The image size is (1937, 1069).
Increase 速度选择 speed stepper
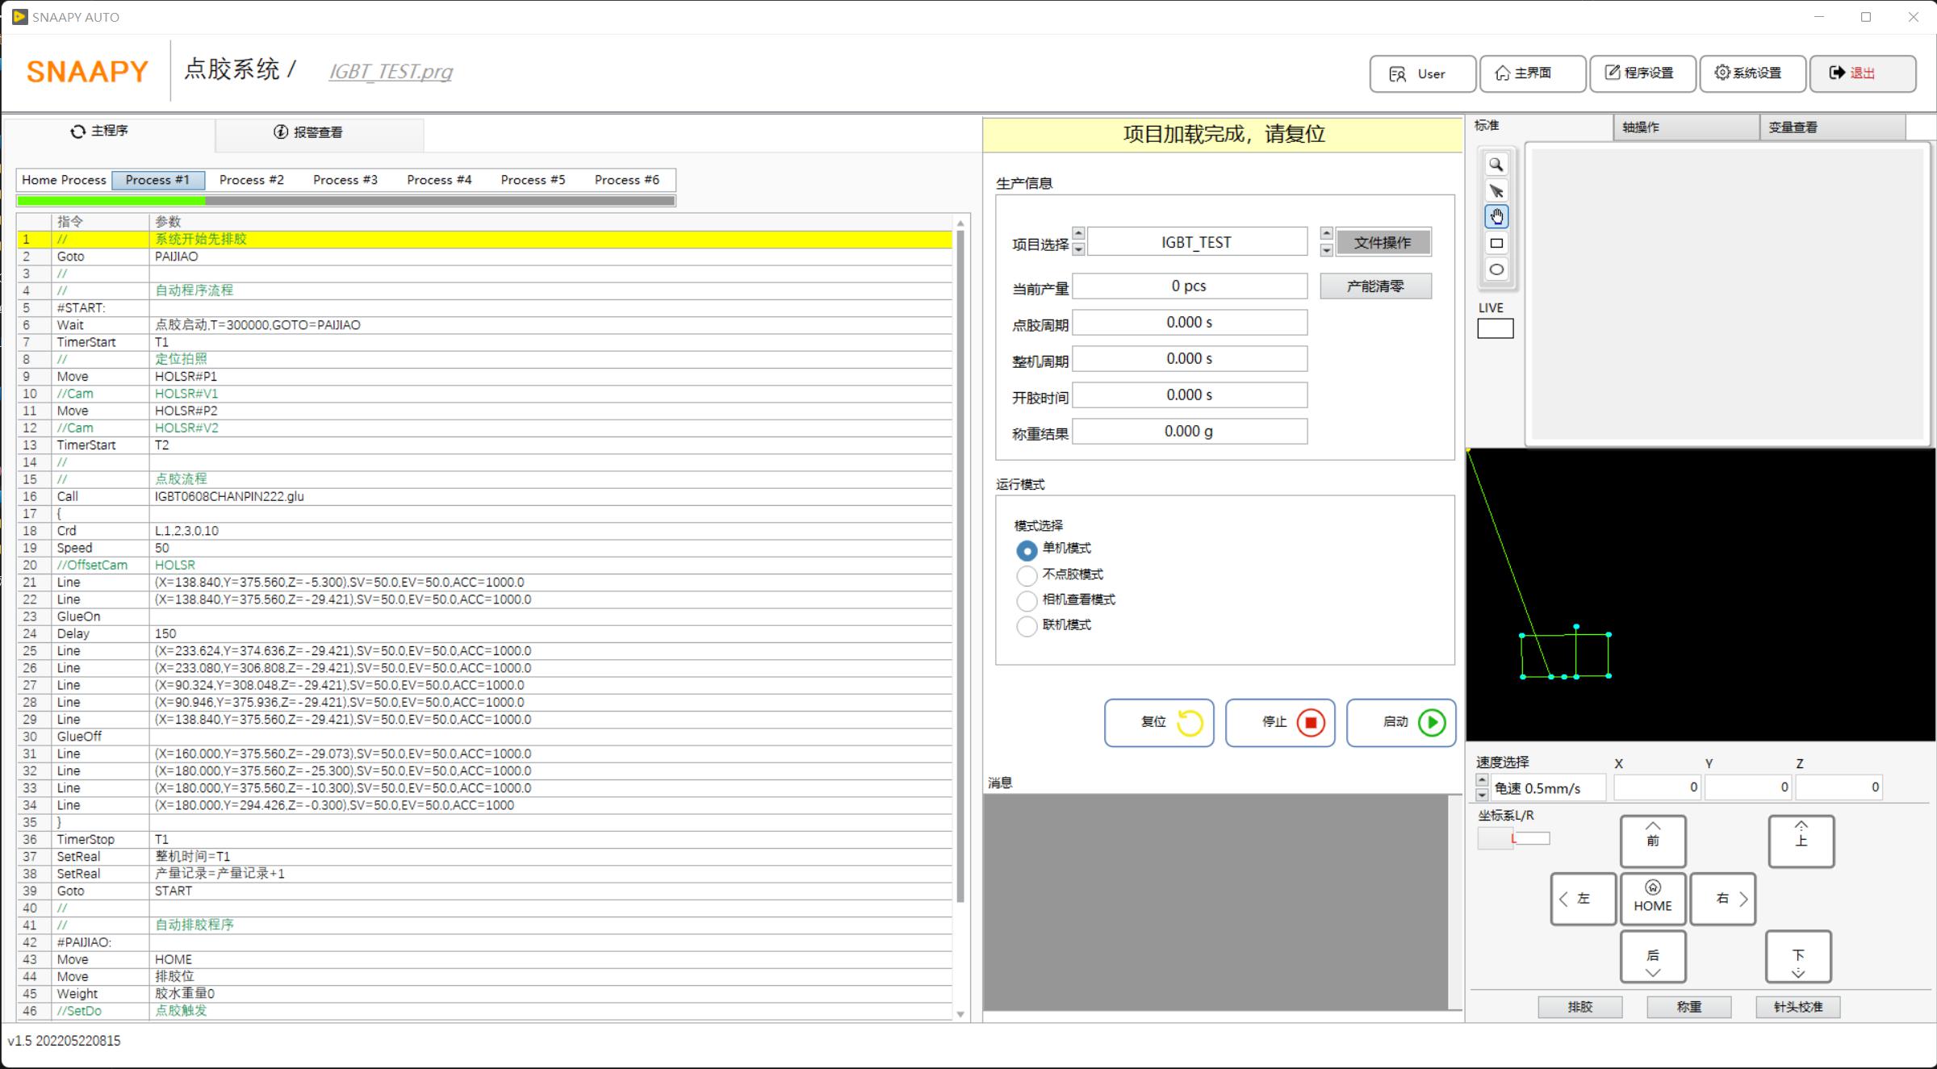pos(1482,780)
